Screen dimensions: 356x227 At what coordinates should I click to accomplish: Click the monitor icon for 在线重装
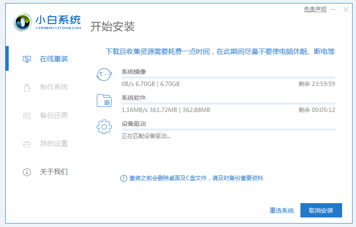pyautogui.click(x=27, y=59)
